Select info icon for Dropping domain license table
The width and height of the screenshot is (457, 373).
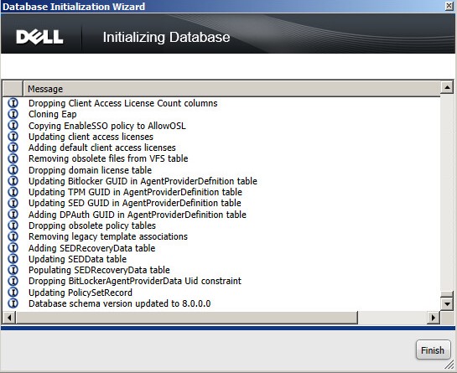pyautogui.click(x=13, y=169)
